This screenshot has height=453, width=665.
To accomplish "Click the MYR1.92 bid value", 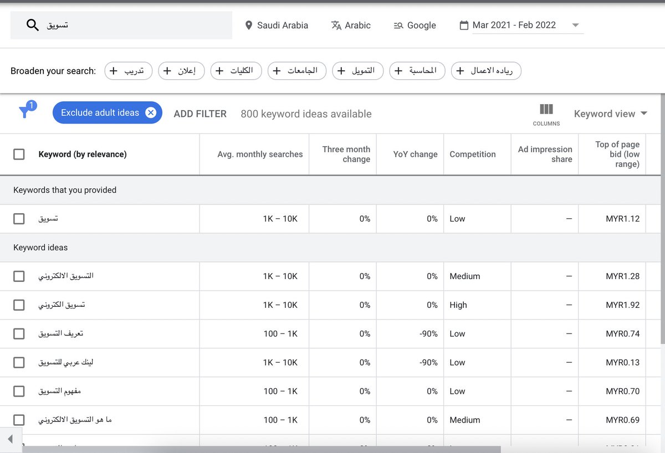I will pos(623,305).
